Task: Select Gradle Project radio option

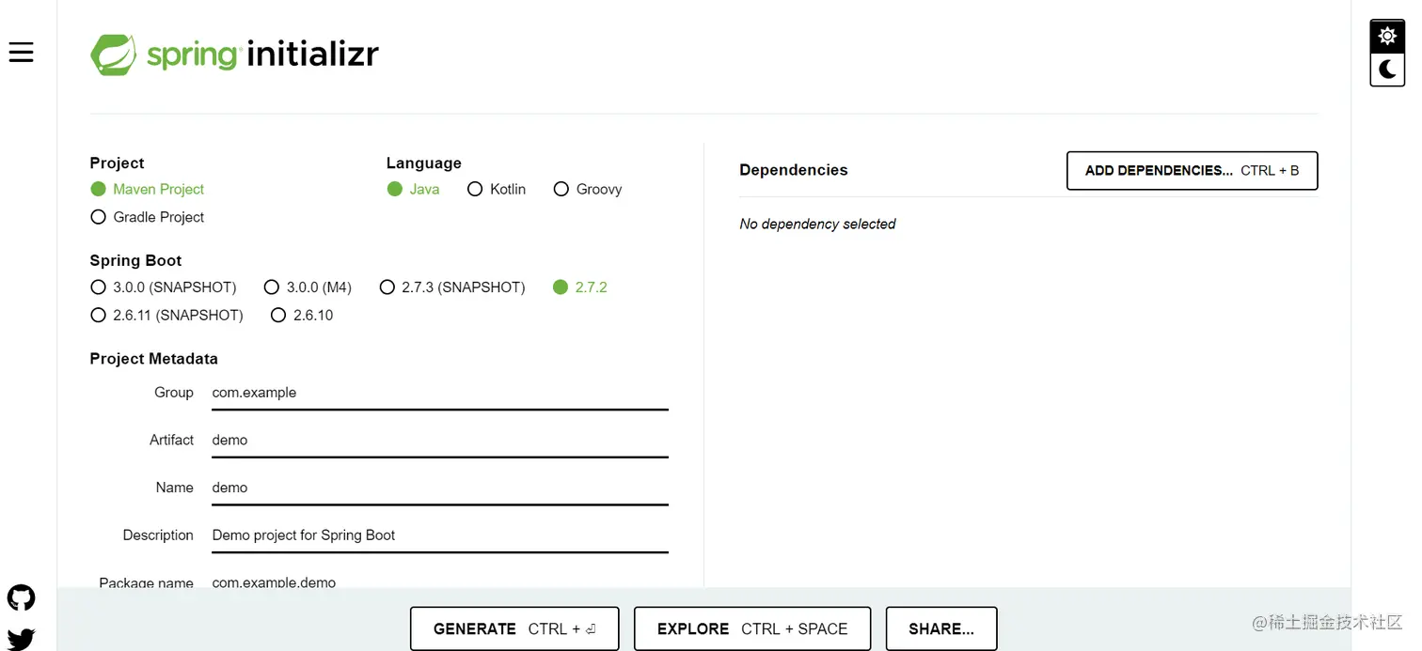Action: [147, 217]
